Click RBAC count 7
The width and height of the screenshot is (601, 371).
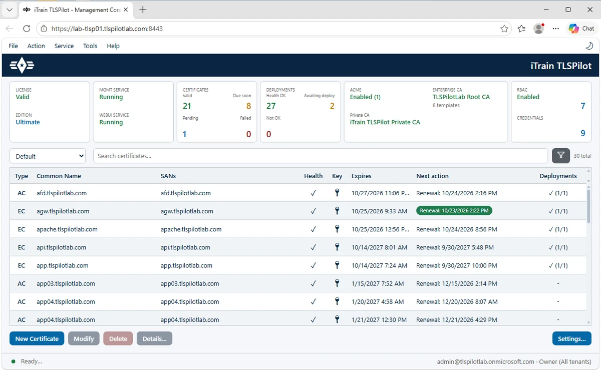[583, 106]
